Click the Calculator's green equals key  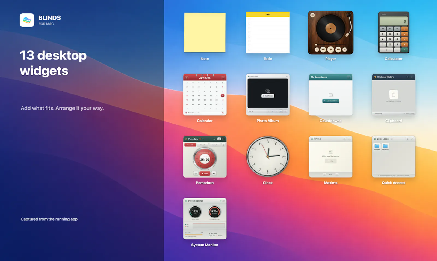pos(404,50)
